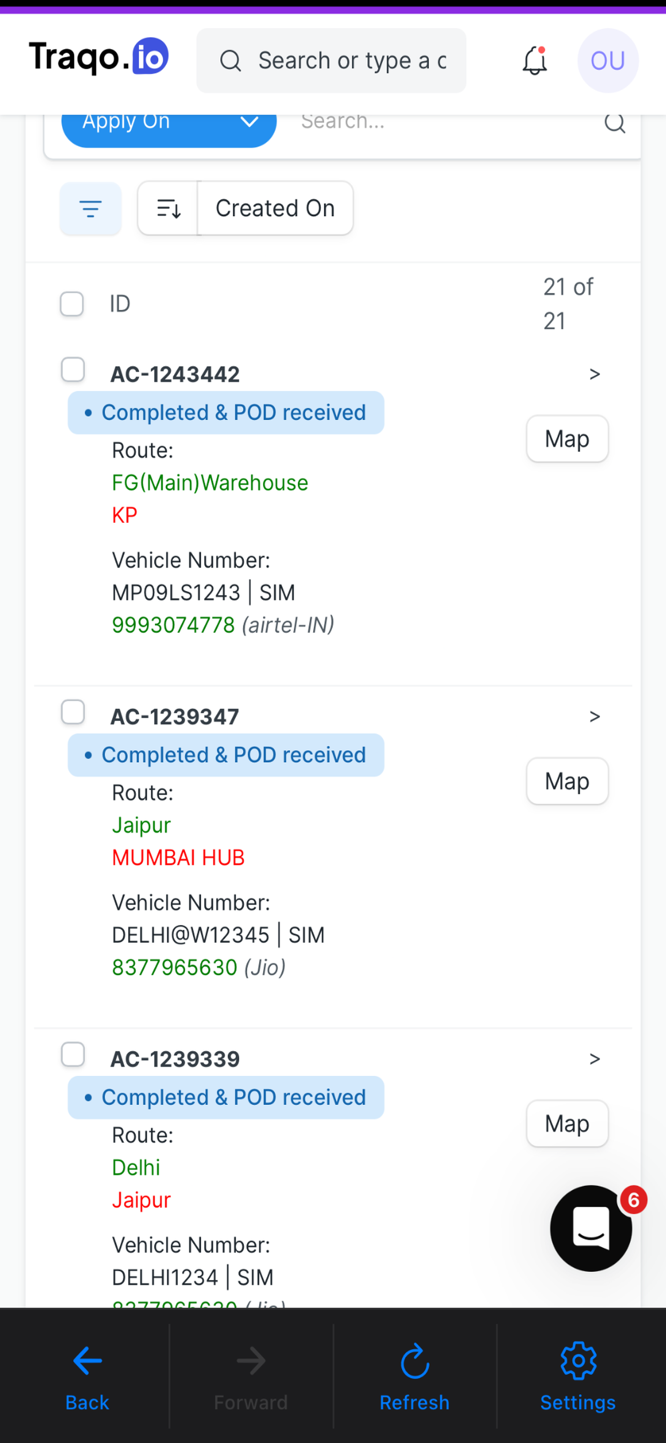Click phone number 9993074778

(x=174, y=624)
